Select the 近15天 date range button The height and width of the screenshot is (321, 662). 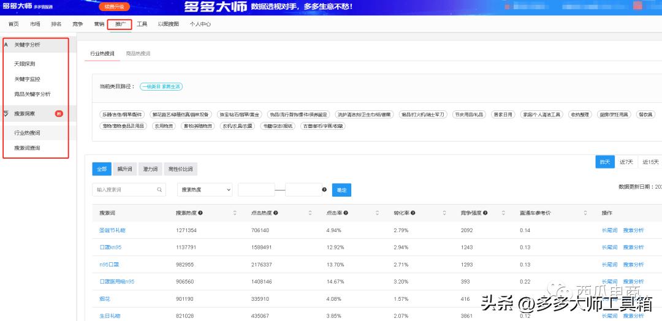[650, 162]
